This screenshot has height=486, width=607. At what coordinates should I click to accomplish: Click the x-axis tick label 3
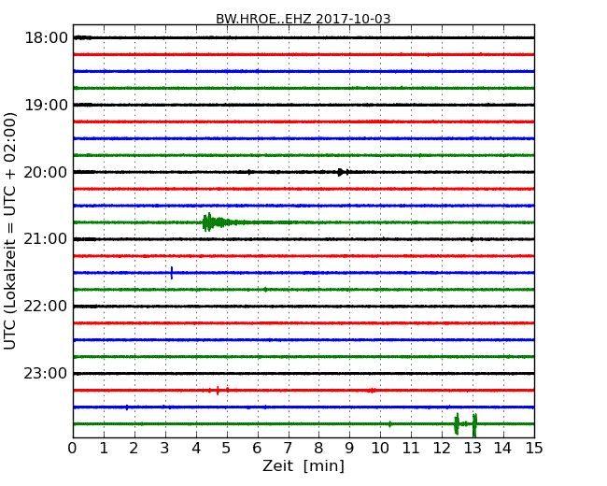click(x=165, y=449)
